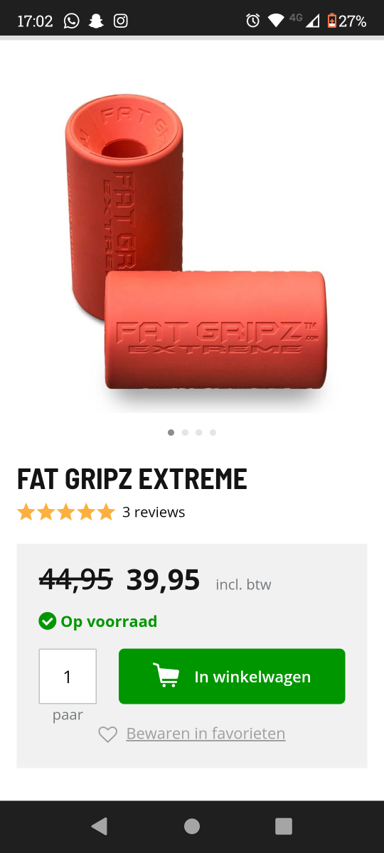Select the quantity input field
This screenshot has height=853, width=384.
tap(68, 676)
